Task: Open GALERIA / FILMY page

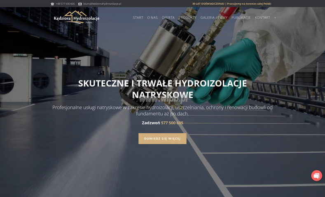Action: coord(214,18)
